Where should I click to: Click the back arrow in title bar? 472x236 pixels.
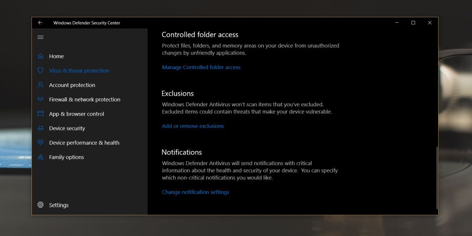point(40,23)
